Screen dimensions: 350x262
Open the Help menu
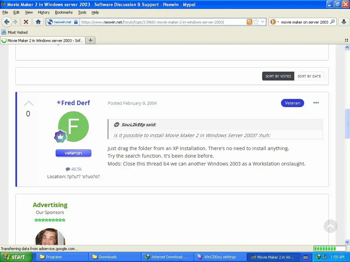pos(95,12)
